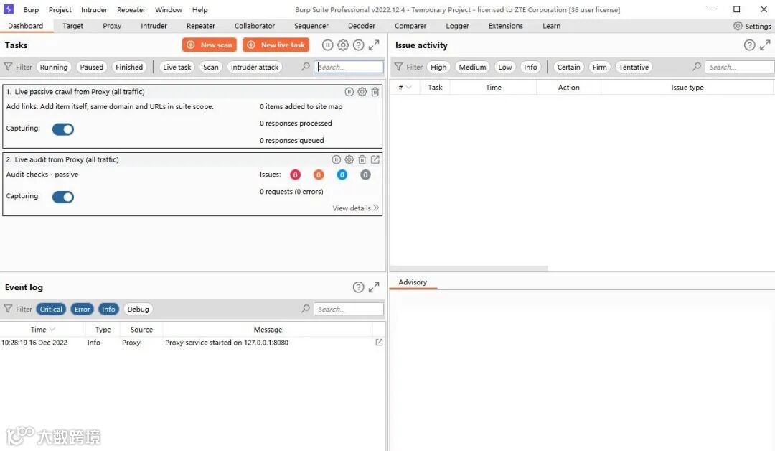Select the Advisory tab

click(x=413, y=282)
